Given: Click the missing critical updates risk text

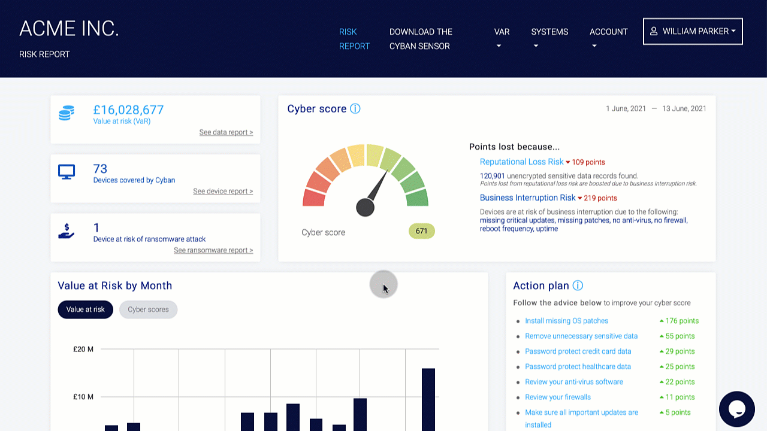Looking at the screenshot, I should tap(517, 220).
